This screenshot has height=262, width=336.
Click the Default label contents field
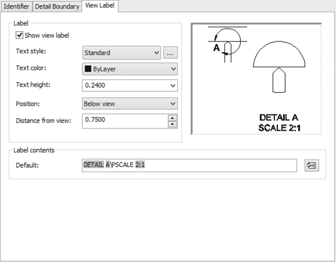(190, 165)
